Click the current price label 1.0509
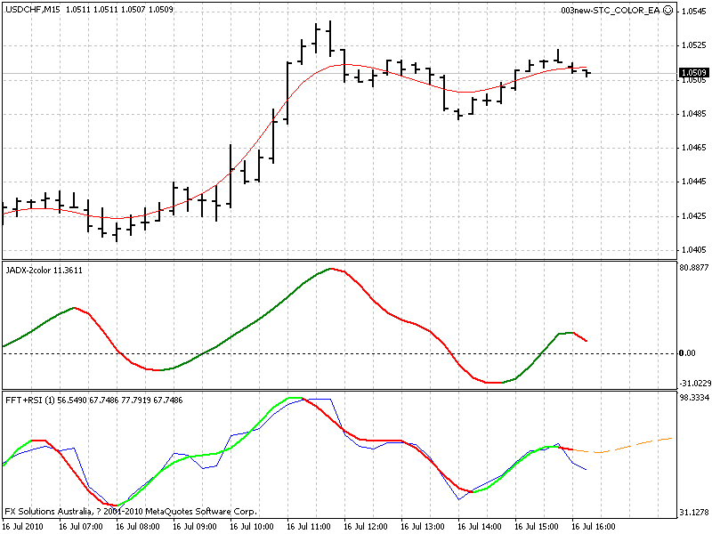Image resolution: width=712 pixels, height=534 pixels. [x=694, y=73]
